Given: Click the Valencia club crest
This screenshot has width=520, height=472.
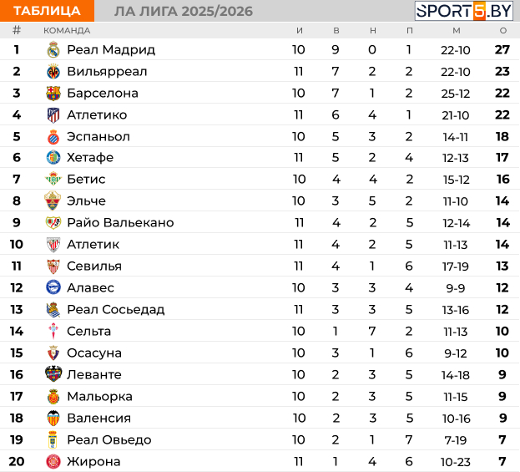Looking at the screenshot, I should 53,418.
